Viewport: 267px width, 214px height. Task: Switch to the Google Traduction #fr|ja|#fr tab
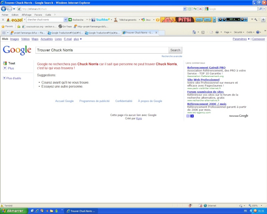[x=65, y=33]
